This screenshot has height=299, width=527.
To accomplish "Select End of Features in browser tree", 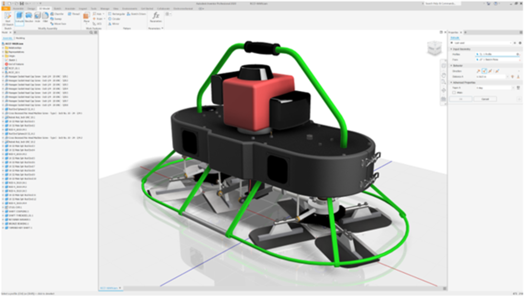I will (14, 64).
